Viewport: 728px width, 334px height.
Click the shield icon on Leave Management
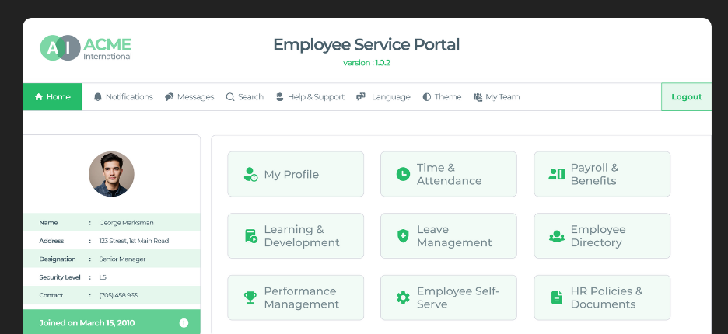click(x=403, y=236)
